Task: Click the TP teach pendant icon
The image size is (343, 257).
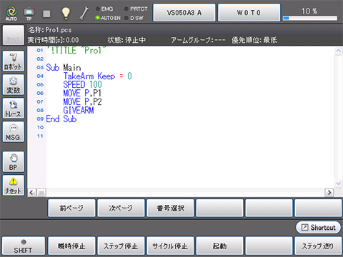Action: (x=29, y=13)
